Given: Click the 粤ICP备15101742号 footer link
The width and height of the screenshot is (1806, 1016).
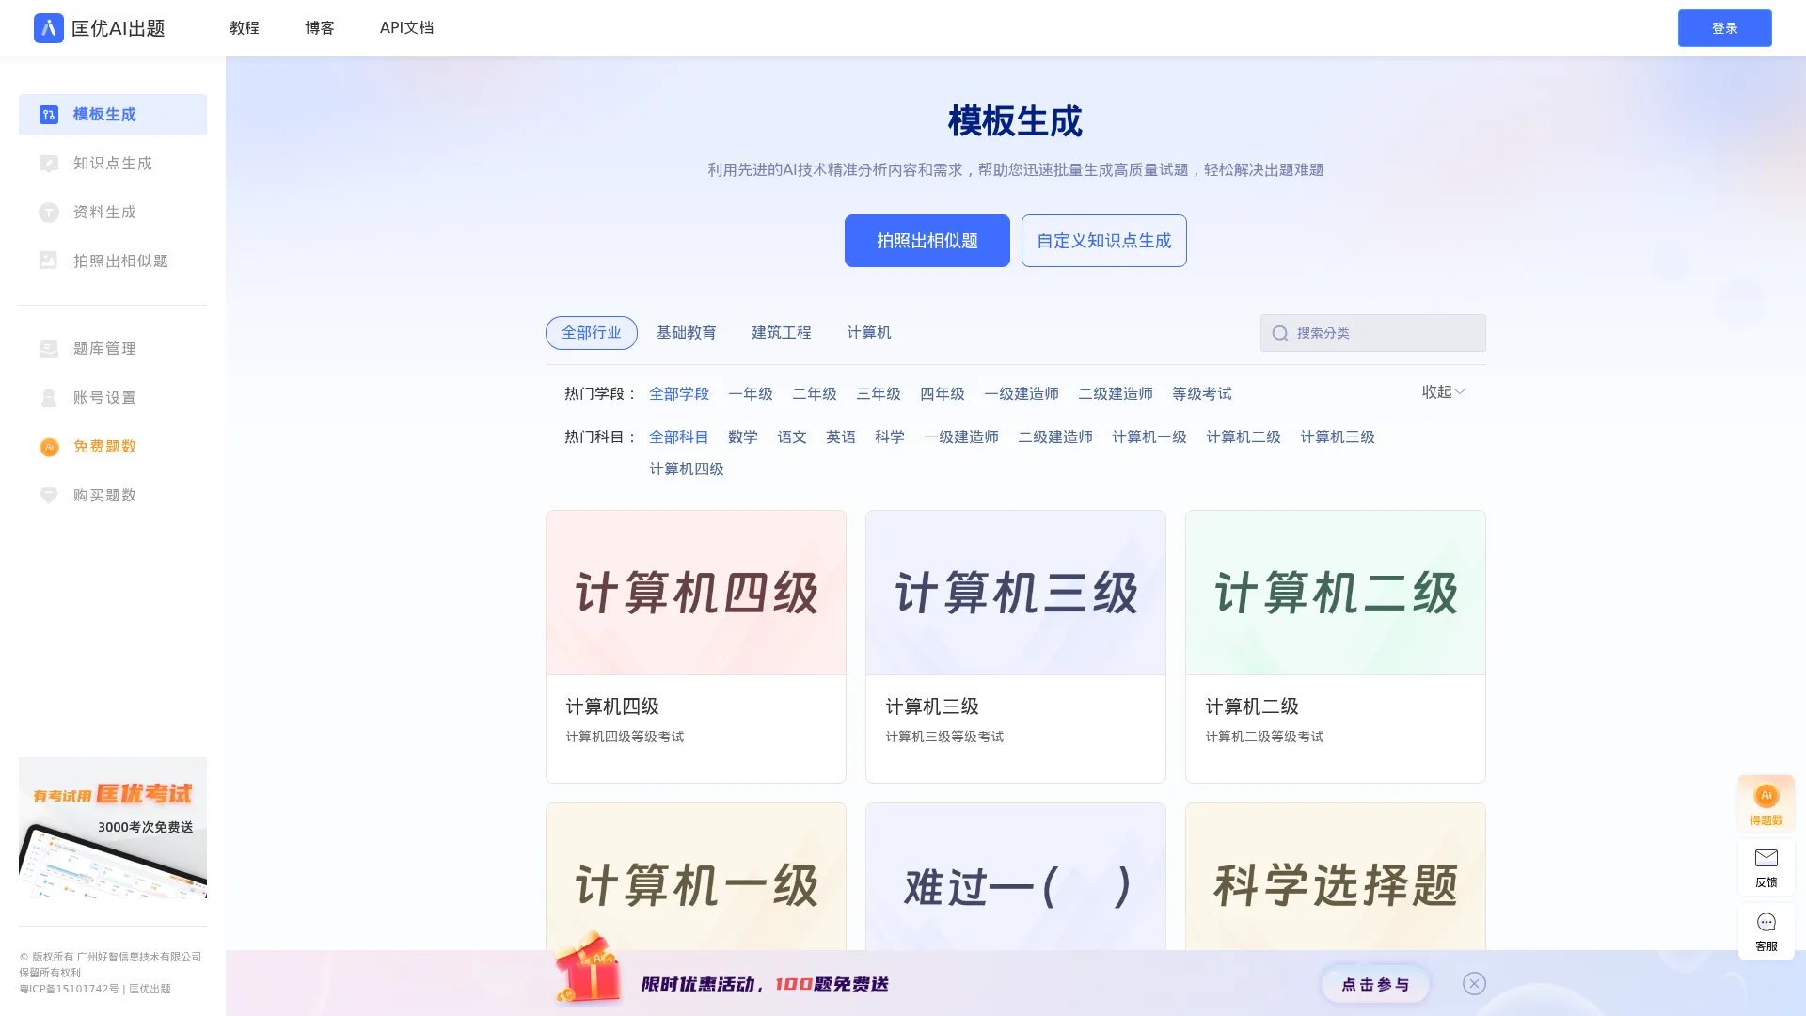Looking at the screenshot, I should [x=69, y=989].
